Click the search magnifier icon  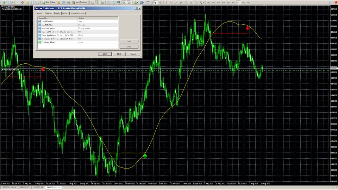pos(330,2)
